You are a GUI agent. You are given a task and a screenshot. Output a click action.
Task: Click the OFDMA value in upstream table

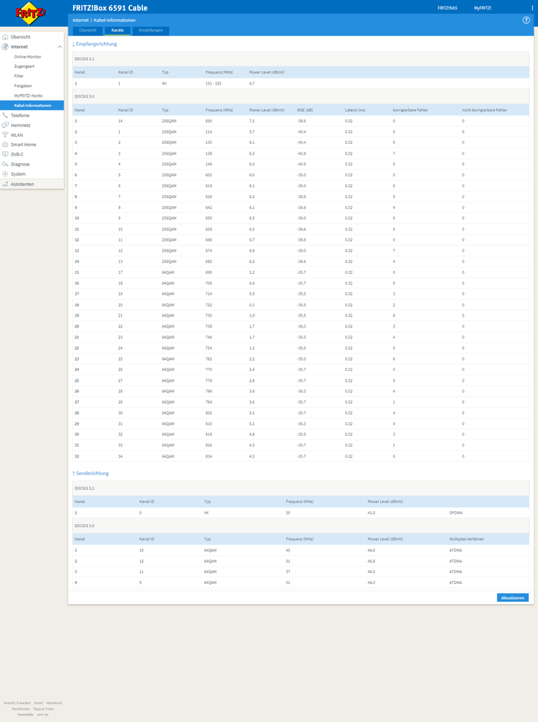[x=456, y=512]
